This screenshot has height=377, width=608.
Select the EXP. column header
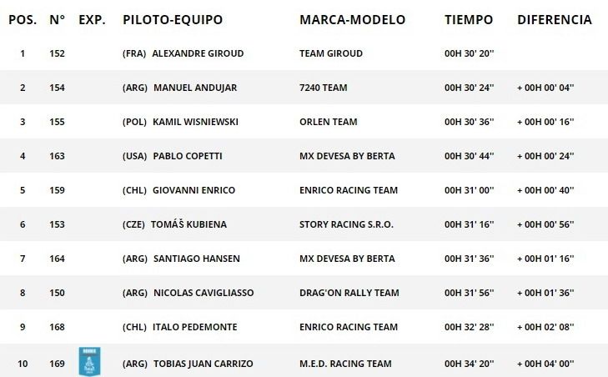pyautogui.click(x=92, y=19)
